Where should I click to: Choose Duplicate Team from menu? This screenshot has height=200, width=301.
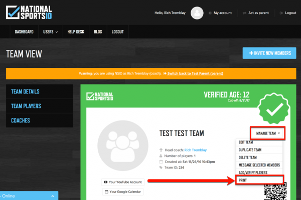(259, 150)
